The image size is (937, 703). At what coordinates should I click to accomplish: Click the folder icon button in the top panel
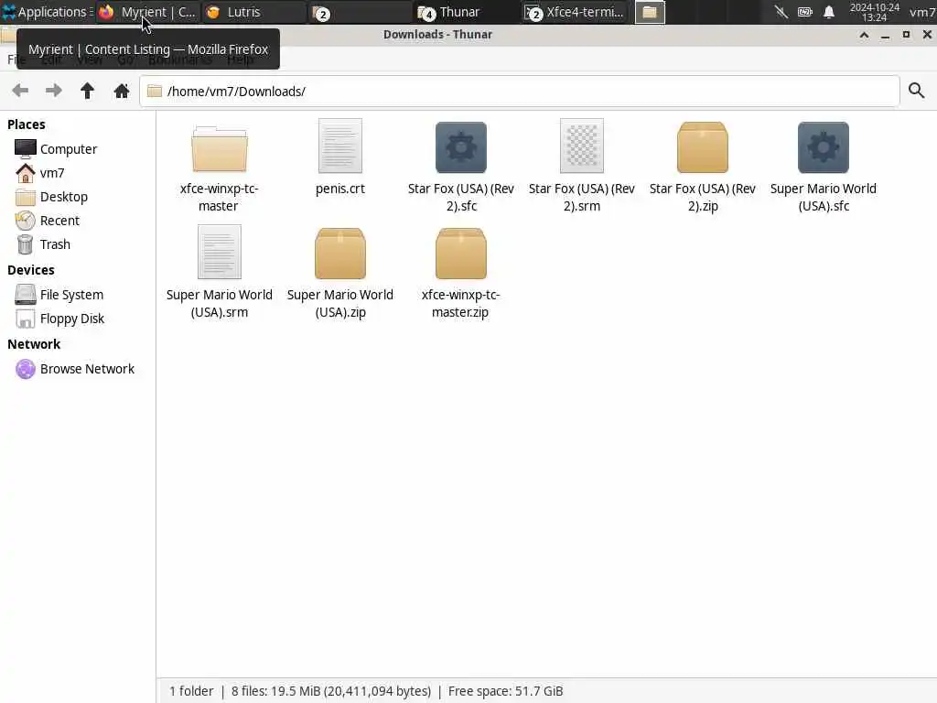[650, 12]
